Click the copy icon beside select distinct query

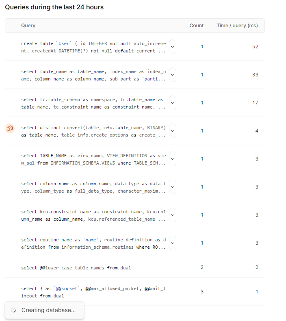tap(10, 128)
